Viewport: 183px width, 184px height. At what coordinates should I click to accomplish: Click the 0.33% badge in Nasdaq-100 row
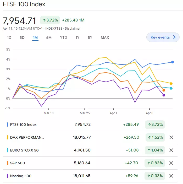[x=155, y=176]
